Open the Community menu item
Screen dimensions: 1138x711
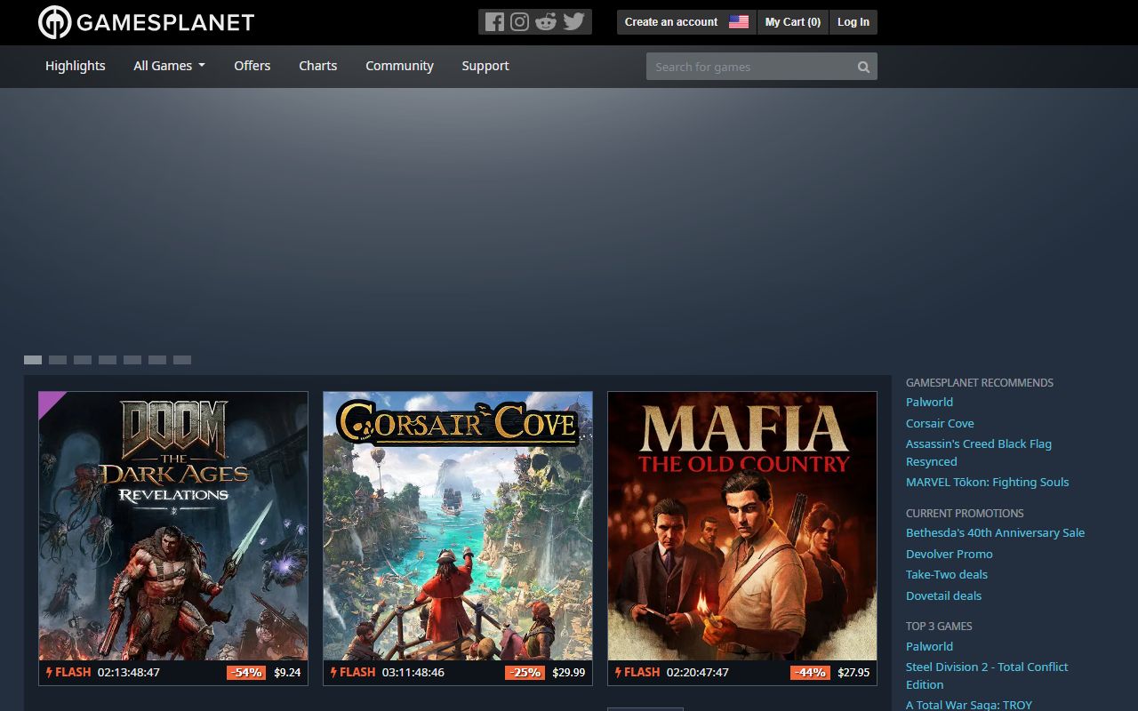click(399, 66)
